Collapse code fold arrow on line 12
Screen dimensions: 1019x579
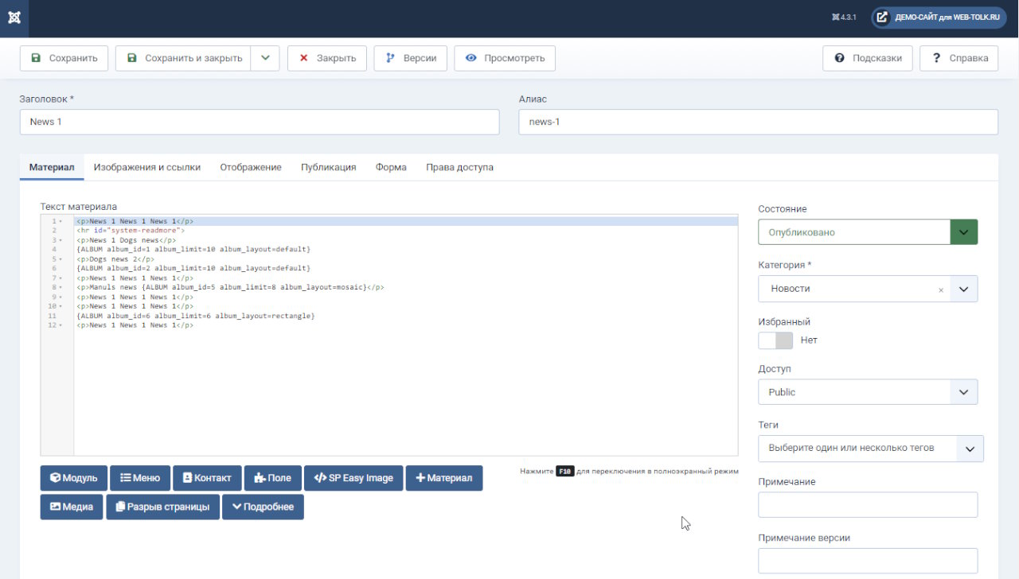(61, 325)
